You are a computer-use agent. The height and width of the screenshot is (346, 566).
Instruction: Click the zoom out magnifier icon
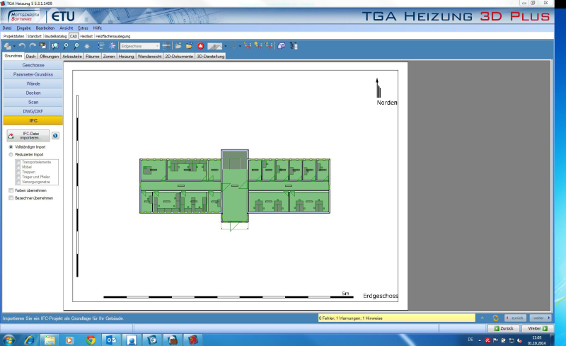[x=76, y=46]
